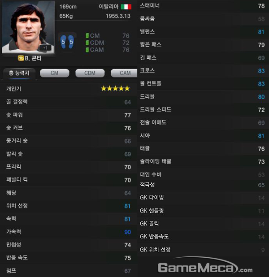Select the CAM position tab

124,73
